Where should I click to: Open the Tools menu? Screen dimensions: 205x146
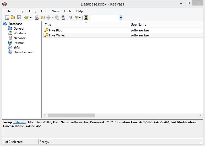click(x=67, y=11)
